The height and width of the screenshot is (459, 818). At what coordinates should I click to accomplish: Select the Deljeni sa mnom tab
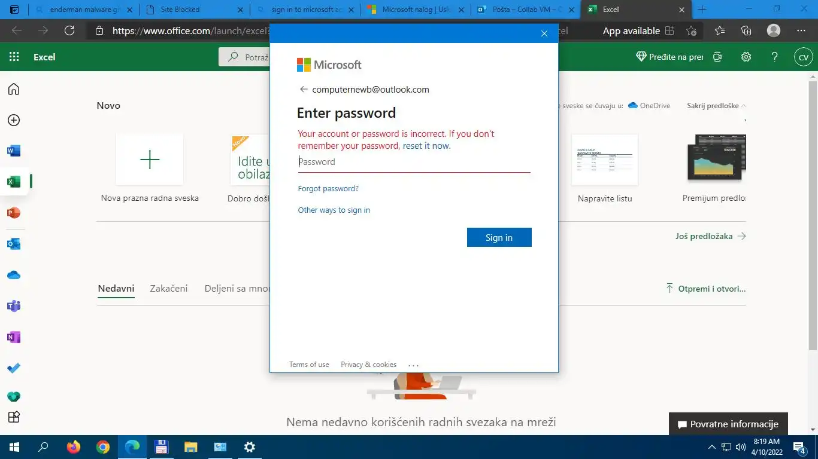(x=237, y=288)
